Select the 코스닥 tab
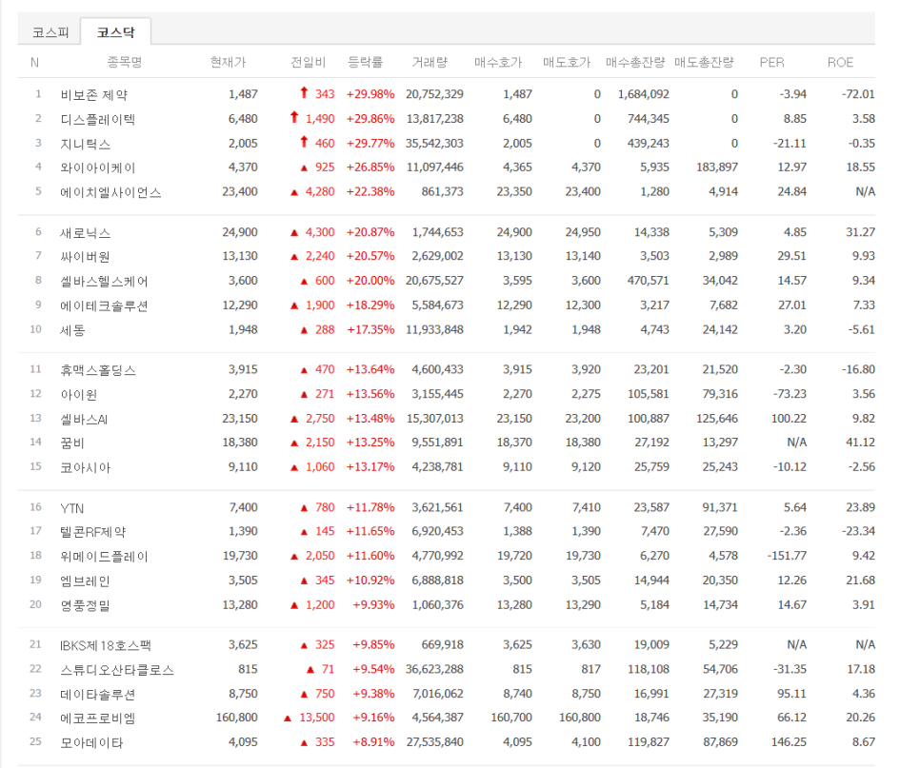Viewport: 920px width, 768px height. coord(116,32)
